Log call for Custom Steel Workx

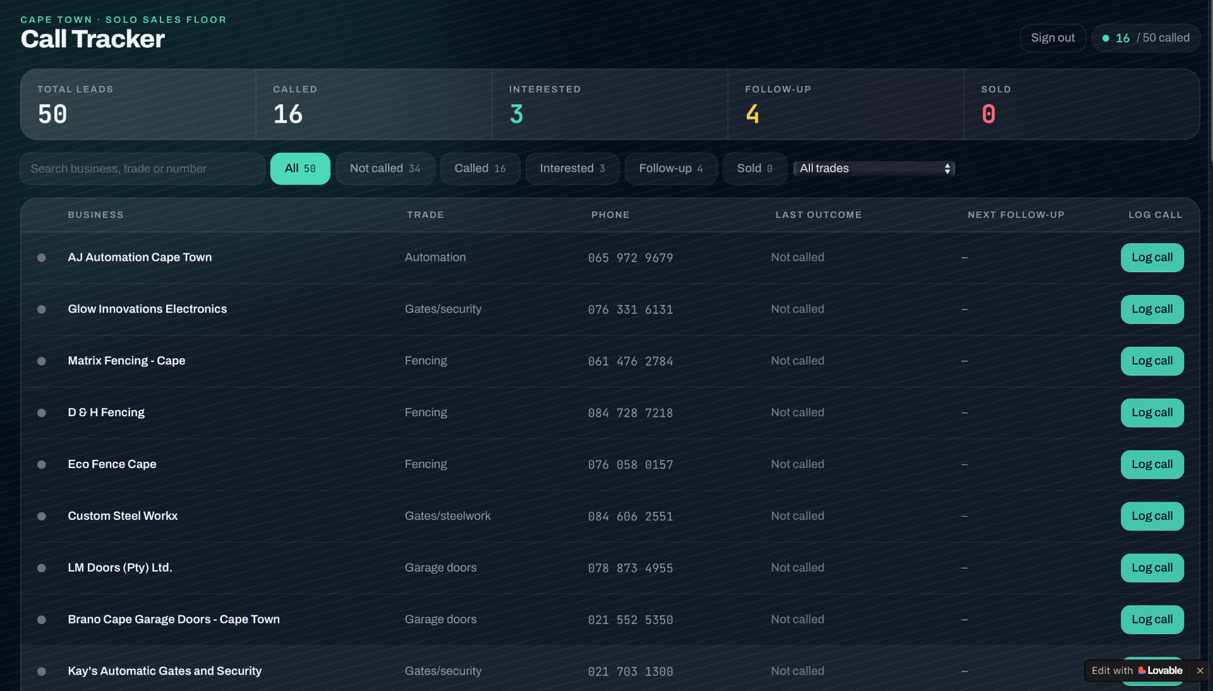click(1152, 517)
